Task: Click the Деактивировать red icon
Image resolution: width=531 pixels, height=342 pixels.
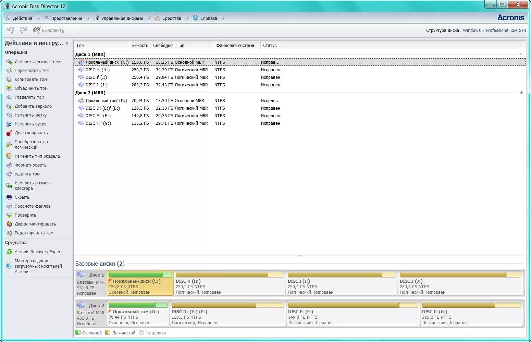Action: click(9, 133)
